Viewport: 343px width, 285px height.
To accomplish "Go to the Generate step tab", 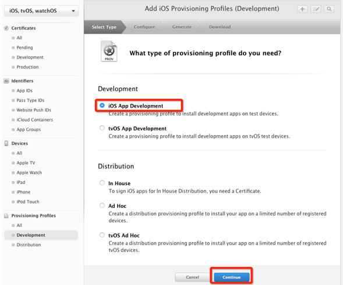I will coord(182,27).
